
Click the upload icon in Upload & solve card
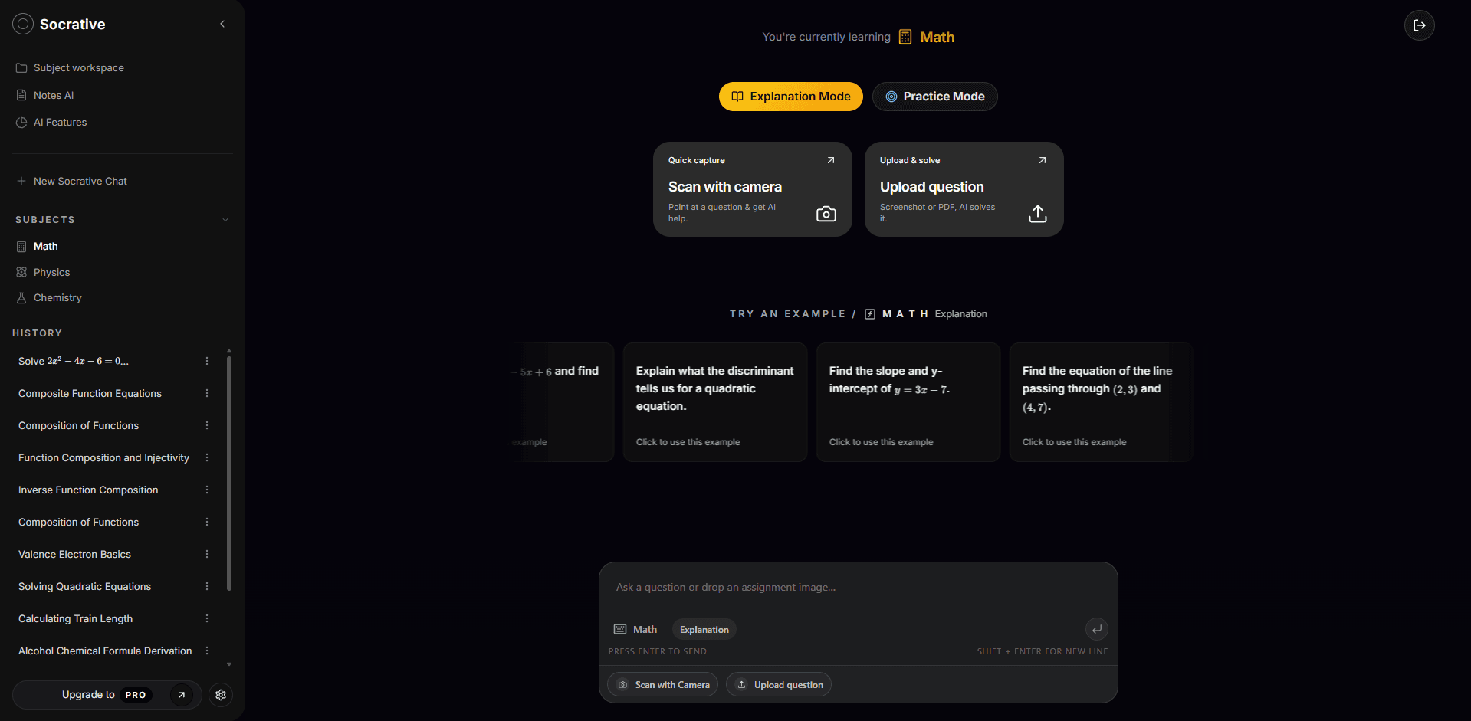pyautogui.click(x=1037, y=214)
